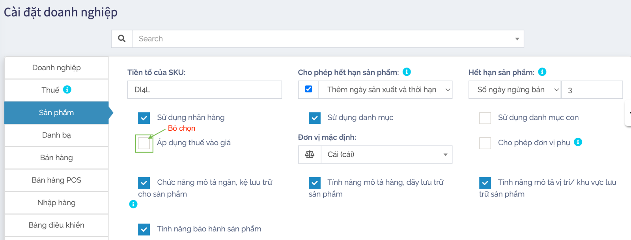Open the Bán hàng POS settings tab

tap(56, 180)
